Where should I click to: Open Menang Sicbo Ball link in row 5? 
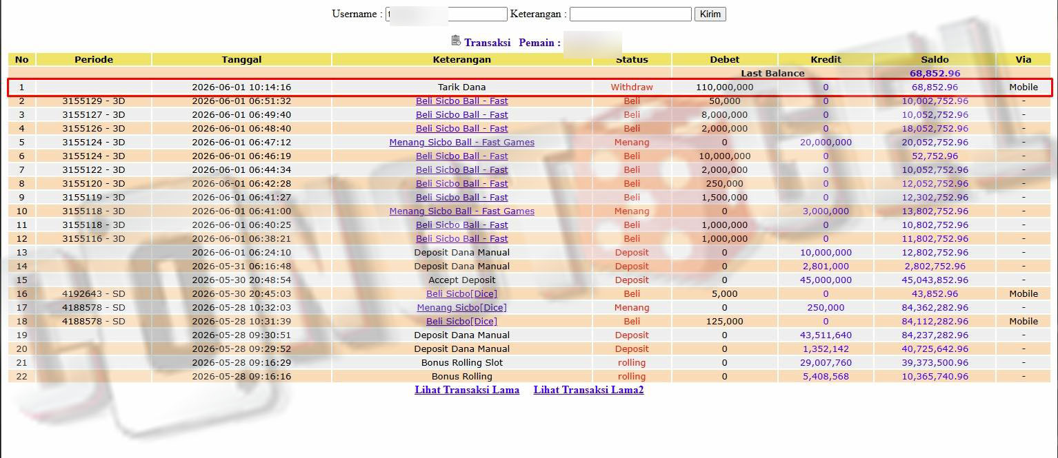point(461,142)
